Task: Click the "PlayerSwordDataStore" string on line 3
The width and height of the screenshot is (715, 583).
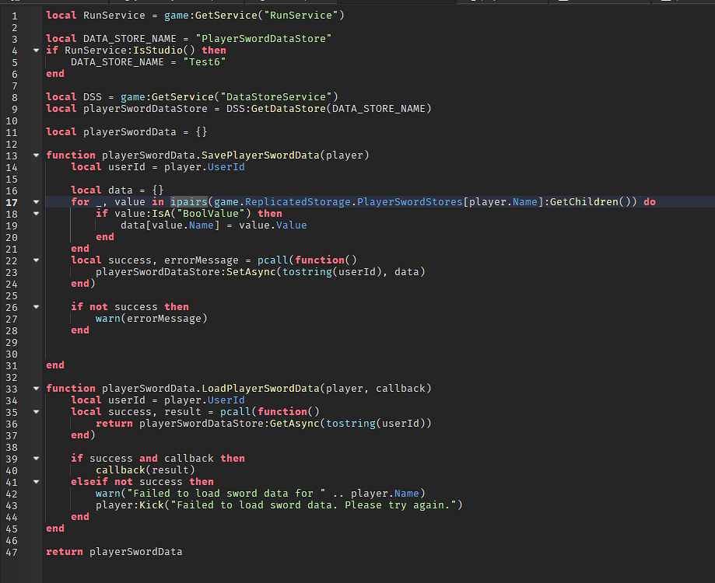Action: (x=264, y=39)
